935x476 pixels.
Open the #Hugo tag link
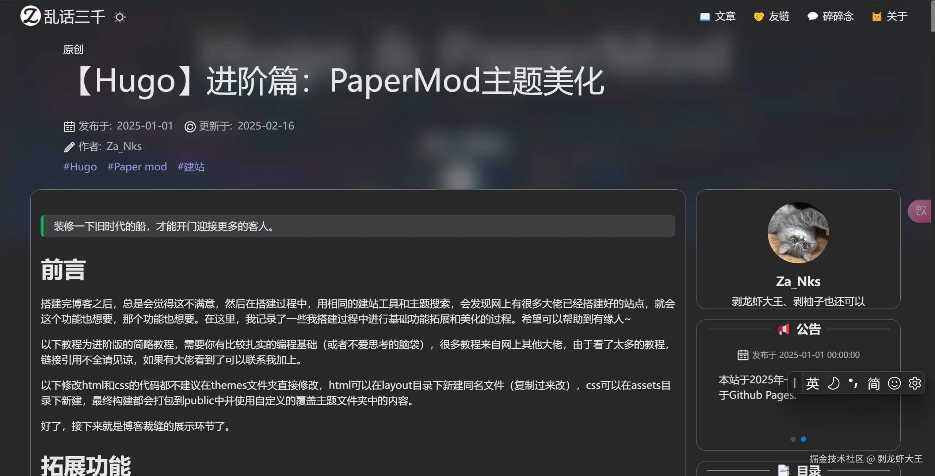tap(80, 167)
